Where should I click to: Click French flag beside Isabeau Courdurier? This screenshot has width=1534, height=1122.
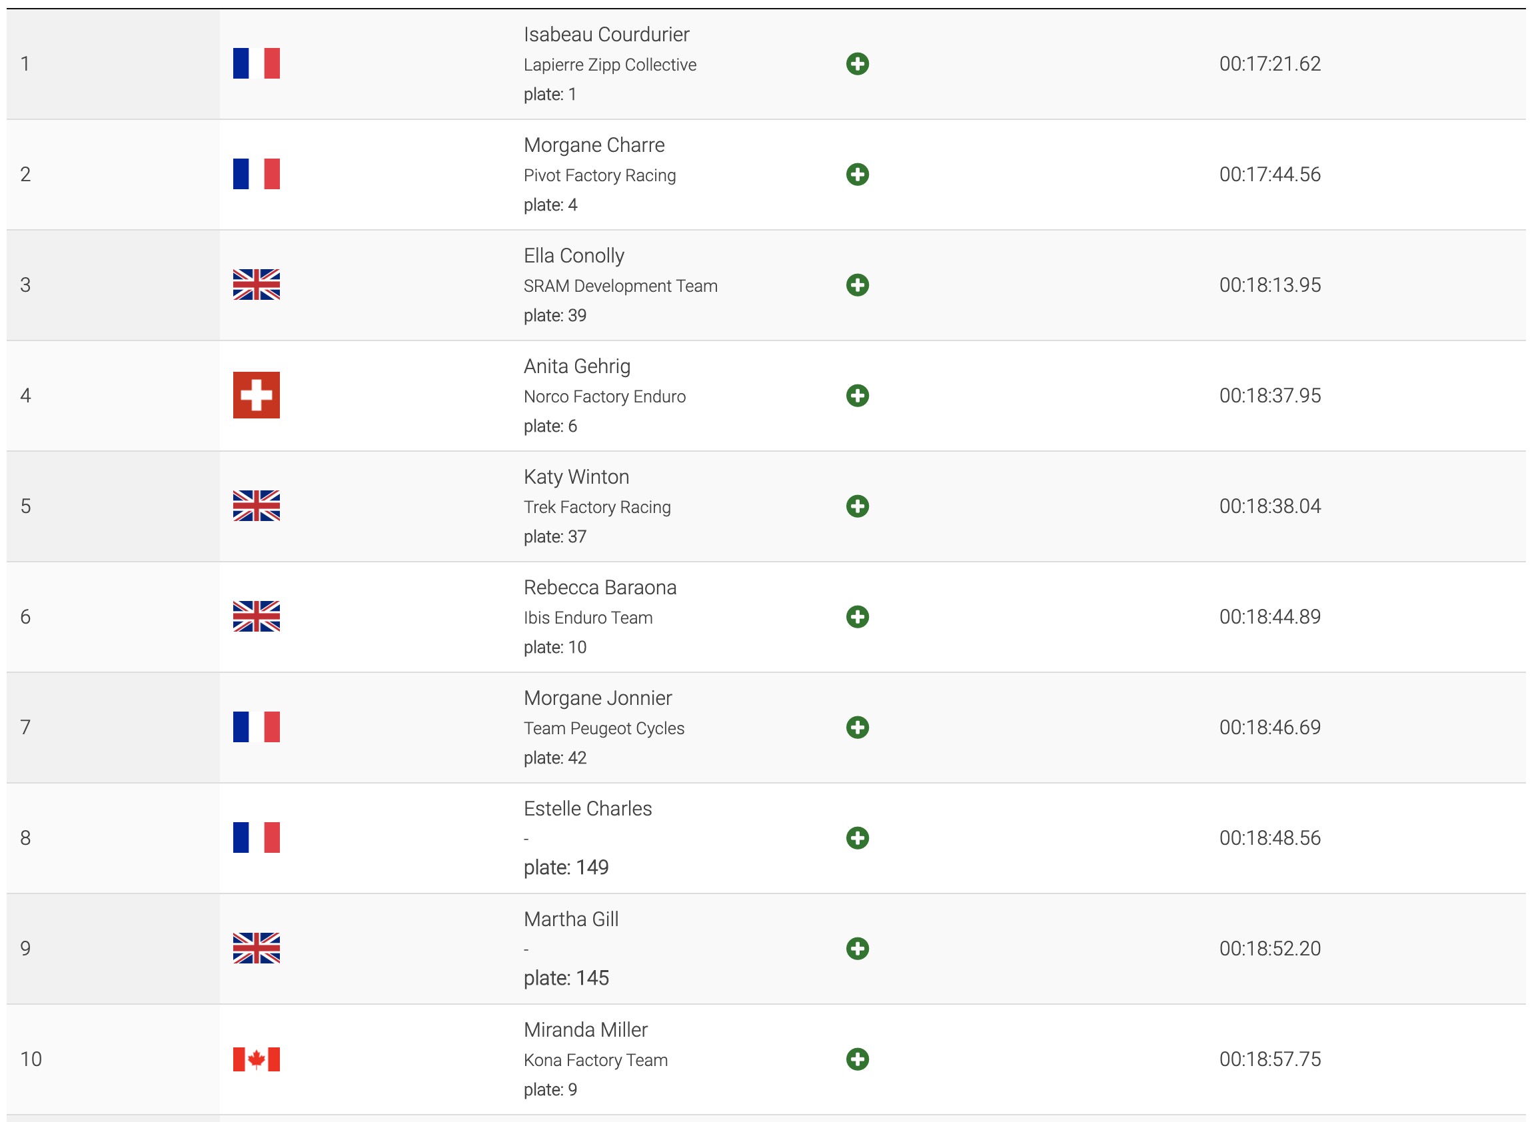256,64
